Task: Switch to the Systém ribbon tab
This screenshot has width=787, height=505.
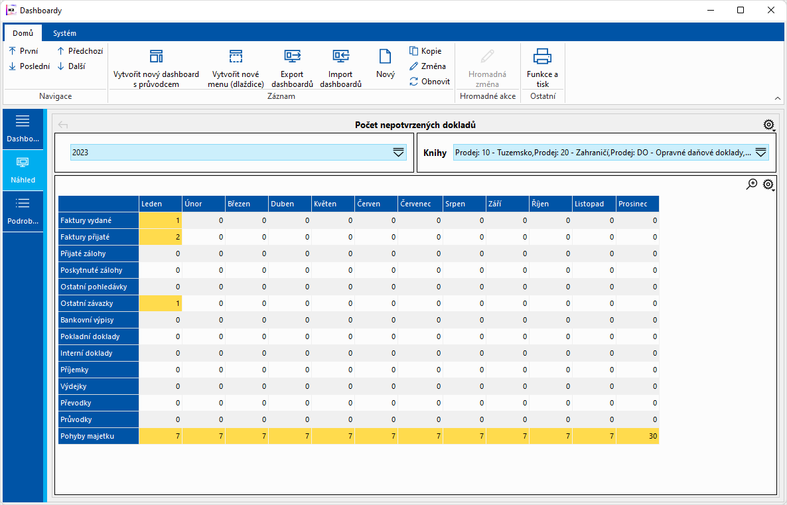Action: point(64,33)
